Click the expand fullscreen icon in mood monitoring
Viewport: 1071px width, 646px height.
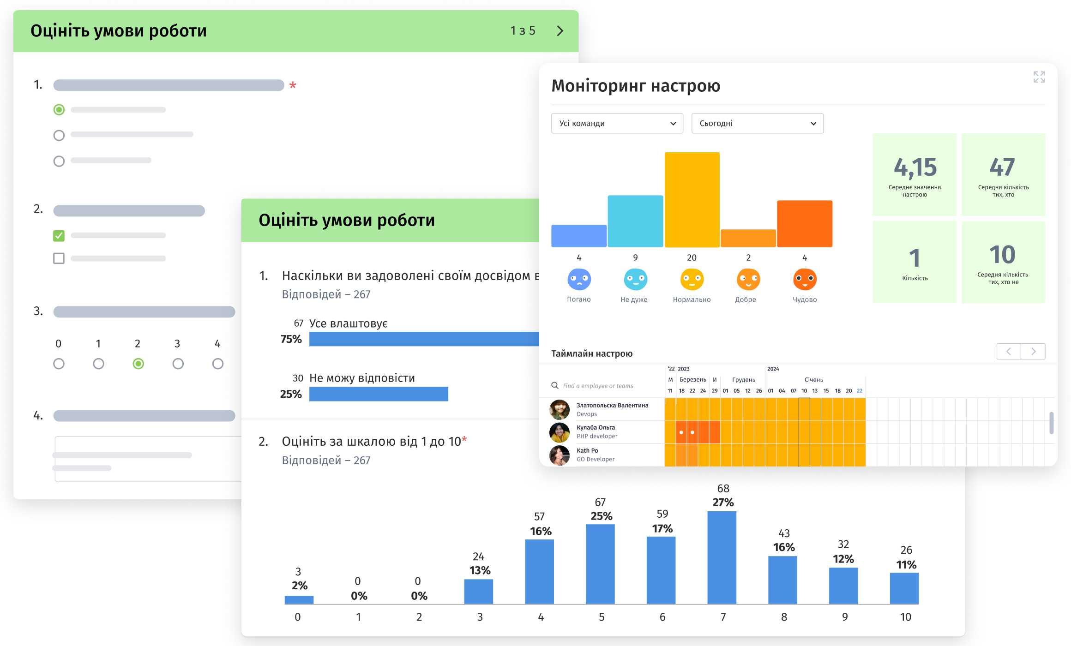click(1039, 77)
